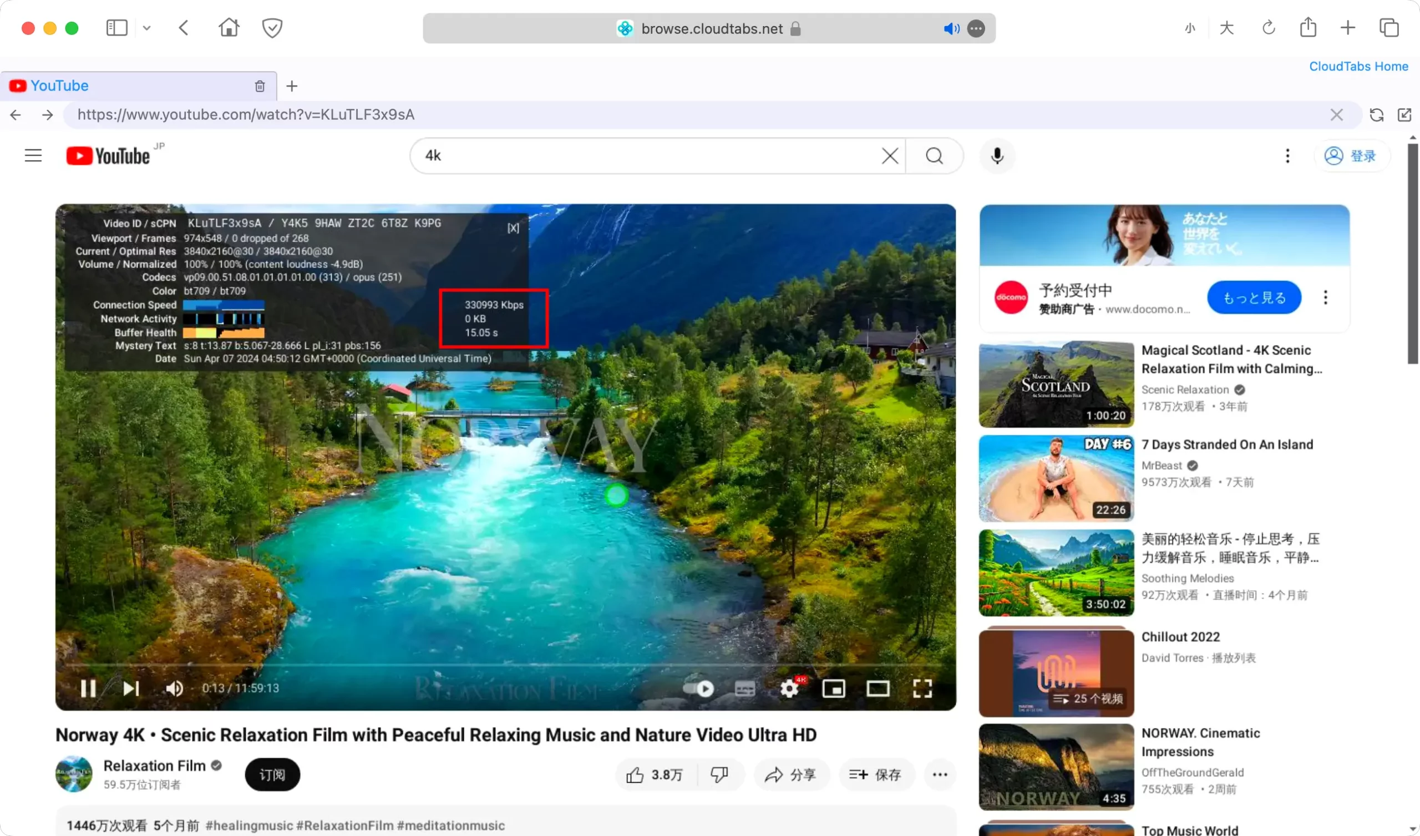Screen dimensions: 1420x836
Task: Navigate forward in CloudTabs browser
Action: (x=47, y=115)
